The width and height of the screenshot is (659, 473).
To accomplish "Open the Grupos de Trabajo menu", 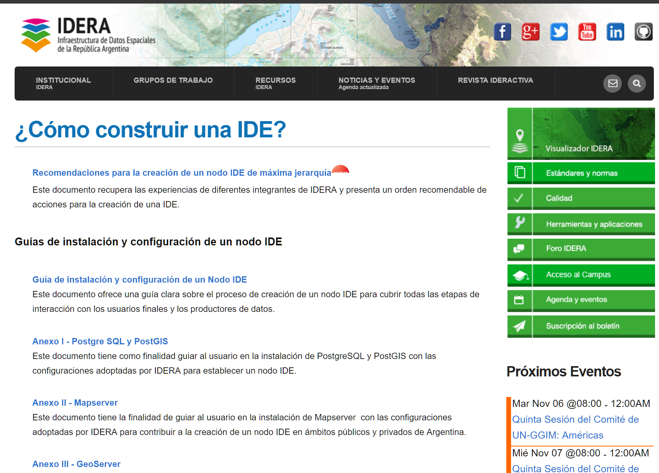I will [x=173, y=83].
